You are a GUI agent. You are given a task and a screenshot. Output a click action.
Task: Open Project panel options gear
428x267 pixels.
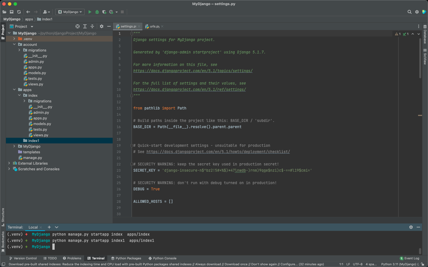[x=102, y=26]
